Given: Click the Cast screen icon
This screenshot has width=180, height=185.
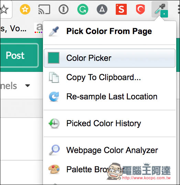Looking at the screenshot, I should pyautogui.click(x=44, y=9).
